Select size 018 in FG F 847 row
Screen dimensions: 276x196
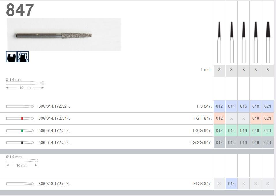(256, 119)
